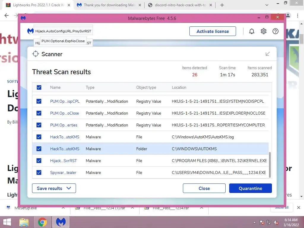Click the Scanner crosshair icon
This screenshot has width=304, height=228.
36,54
